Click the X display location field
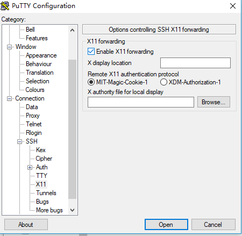The height and width of the screenshot is (236, 242). 195,63
